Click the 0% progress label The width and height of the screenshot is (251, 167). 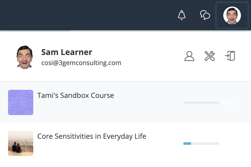(x=228, y=103)
